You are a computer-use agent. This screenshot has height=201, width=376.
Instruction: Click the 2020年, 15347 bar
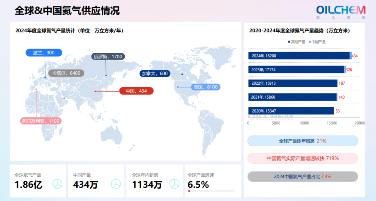(x=291, y=111)
